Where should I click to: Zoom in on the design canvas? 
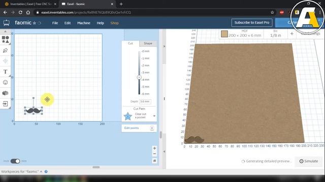154,148
